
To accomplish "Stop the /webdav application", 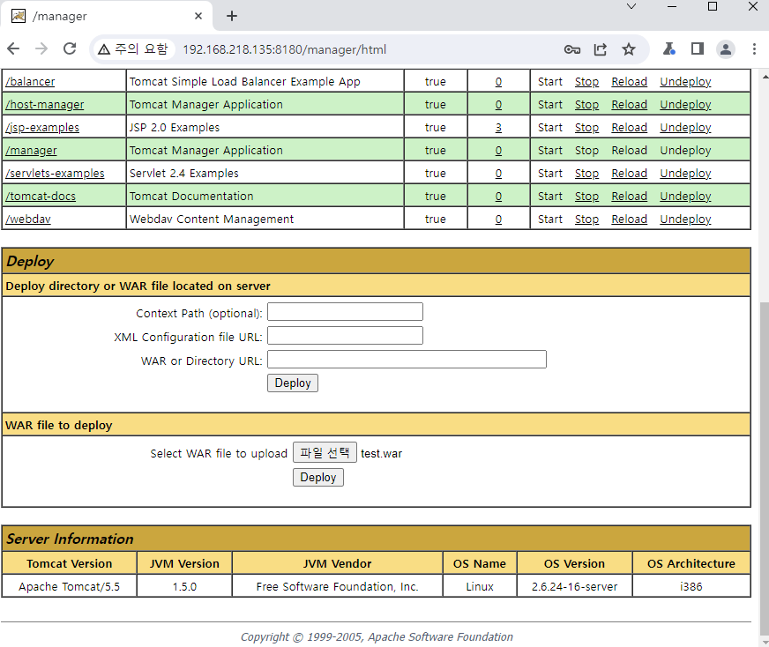I will 586,219.
